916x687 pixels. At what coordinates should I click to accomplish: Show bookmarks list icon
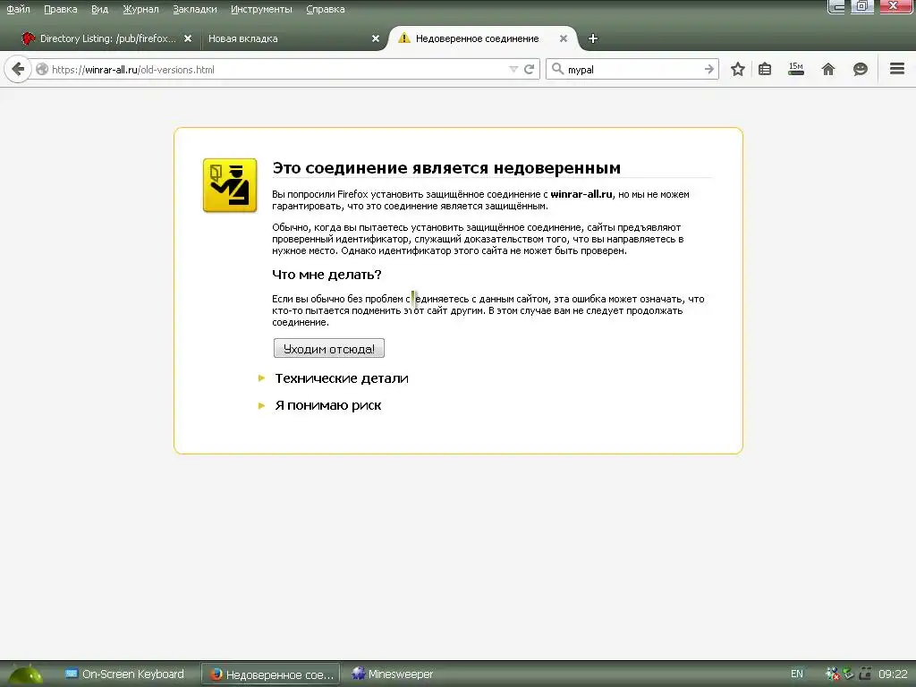[x=765, y=70]
